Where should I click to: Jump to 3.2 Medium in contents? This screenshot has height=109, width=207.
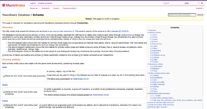(155, 69)
